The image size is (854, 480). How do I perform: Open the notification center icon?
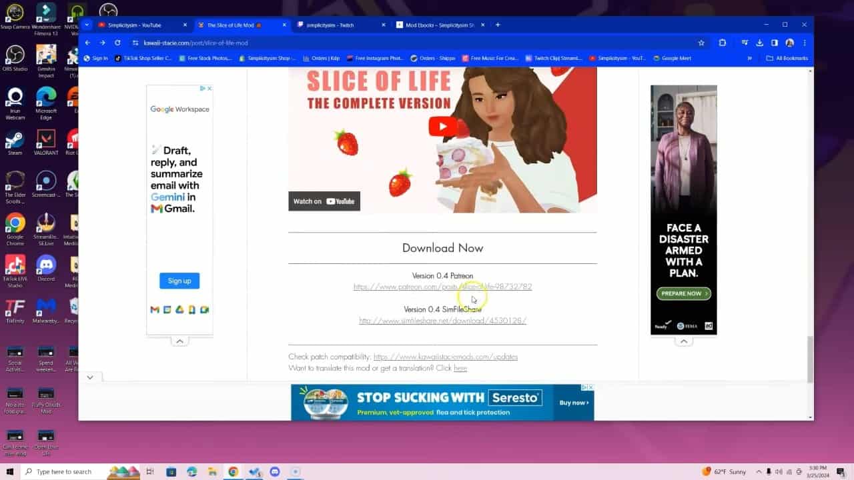pyautogui.click(x=841, y=471)
